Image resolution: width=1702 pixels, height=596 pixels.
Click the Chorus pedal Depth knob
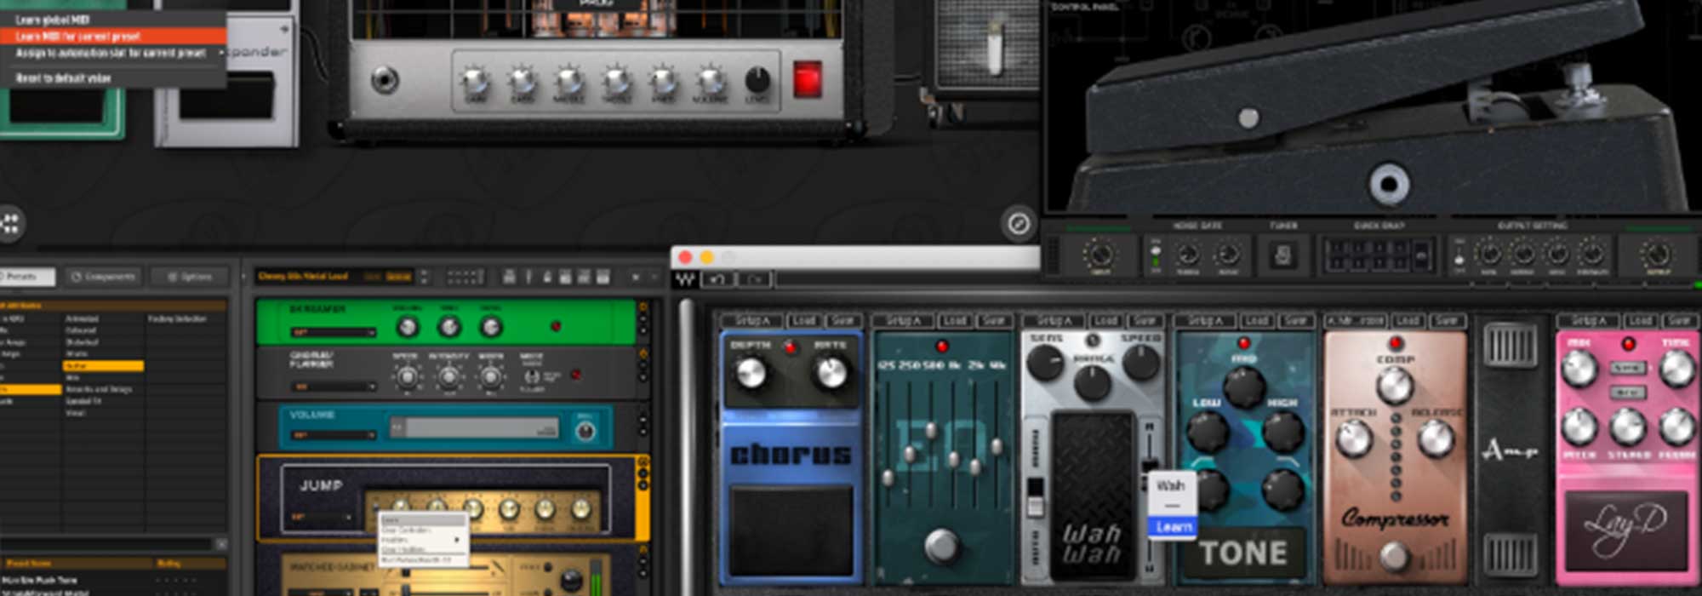751,372
